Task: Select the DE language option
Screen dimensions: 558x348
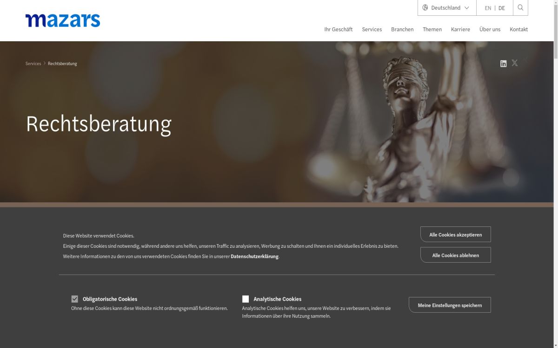Action: click(x=502, y=8)
